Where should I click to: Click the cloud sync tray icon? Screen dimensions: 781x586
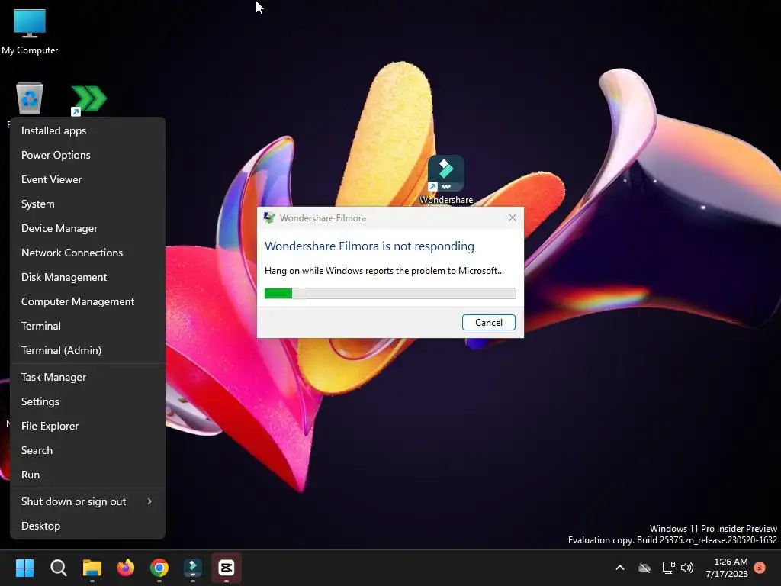pos(644,568)
